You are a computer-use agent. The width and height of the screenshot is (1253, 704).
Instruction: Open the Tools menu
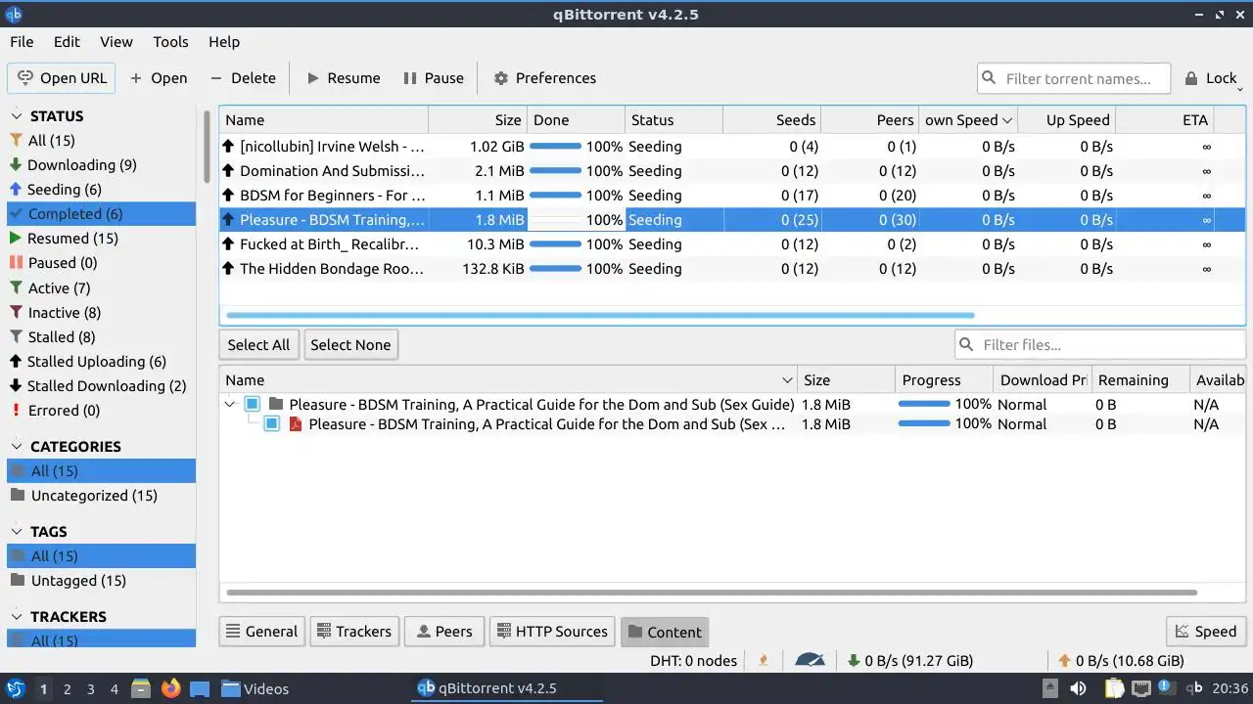(170, 42)
